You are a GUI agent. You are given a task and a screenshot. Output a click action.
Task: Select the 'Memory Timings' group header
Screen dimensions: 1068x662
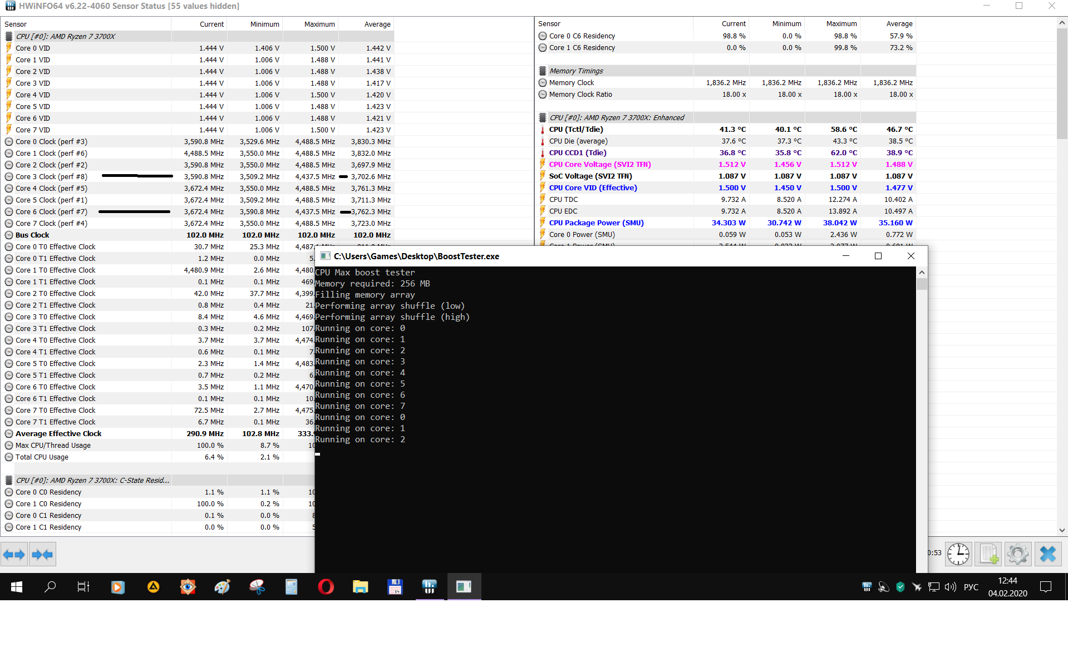(x=725, y=71)
